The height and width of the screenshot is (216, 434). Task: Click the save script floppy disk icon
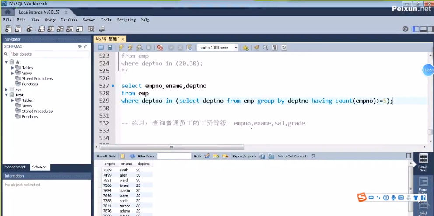tap(110, 48)
